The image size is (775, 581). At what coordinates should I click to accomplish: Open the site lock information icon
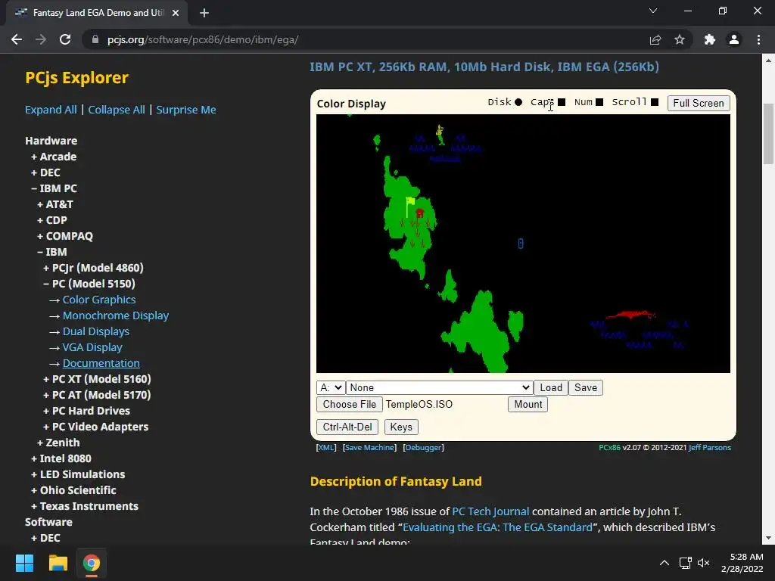pos(95,39)
